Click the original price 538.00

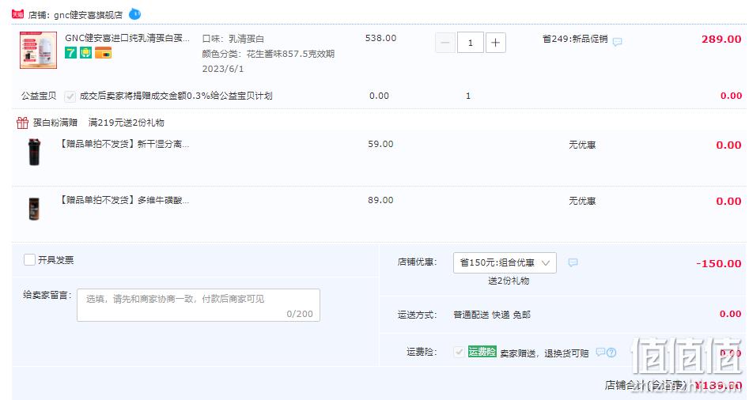pos(380,38)
